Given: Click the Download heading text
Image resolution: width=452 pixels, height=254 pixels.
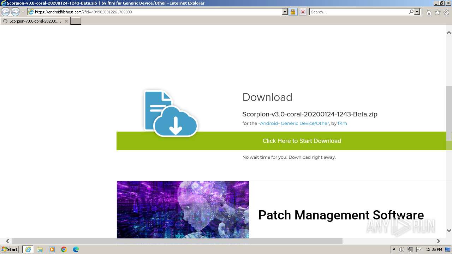Looking at the screenshot, I should [x=267, y=97].
